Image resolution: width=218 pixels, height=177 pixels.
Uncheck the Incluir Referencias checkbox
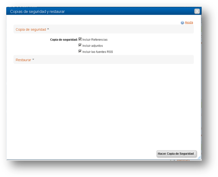coord(80,39)
